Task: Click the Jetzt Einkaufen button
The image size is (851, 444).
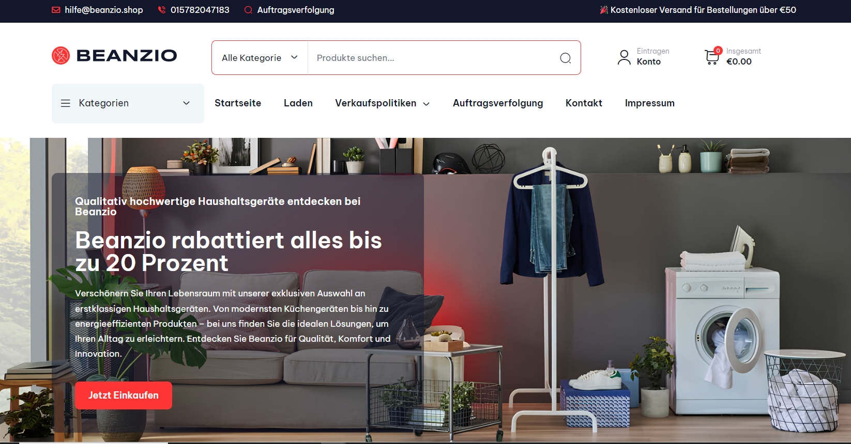Action: (x=124, y=395)
